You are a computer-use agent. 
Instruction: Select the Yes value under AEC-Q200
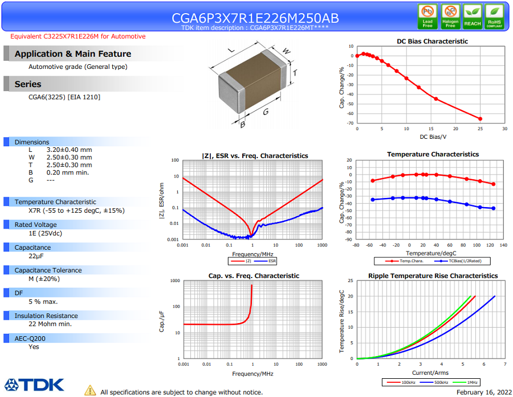(34, 347)
